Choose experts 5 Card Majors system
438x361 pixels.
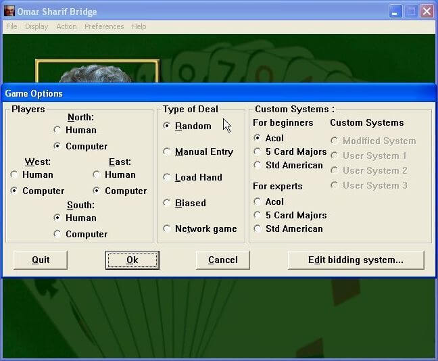290,215
